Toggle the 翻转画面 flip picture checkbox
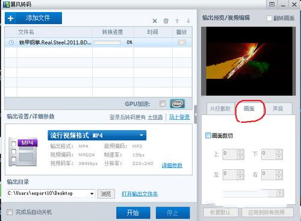The width and height of the screenshot is (301, 221). [269, 18]
